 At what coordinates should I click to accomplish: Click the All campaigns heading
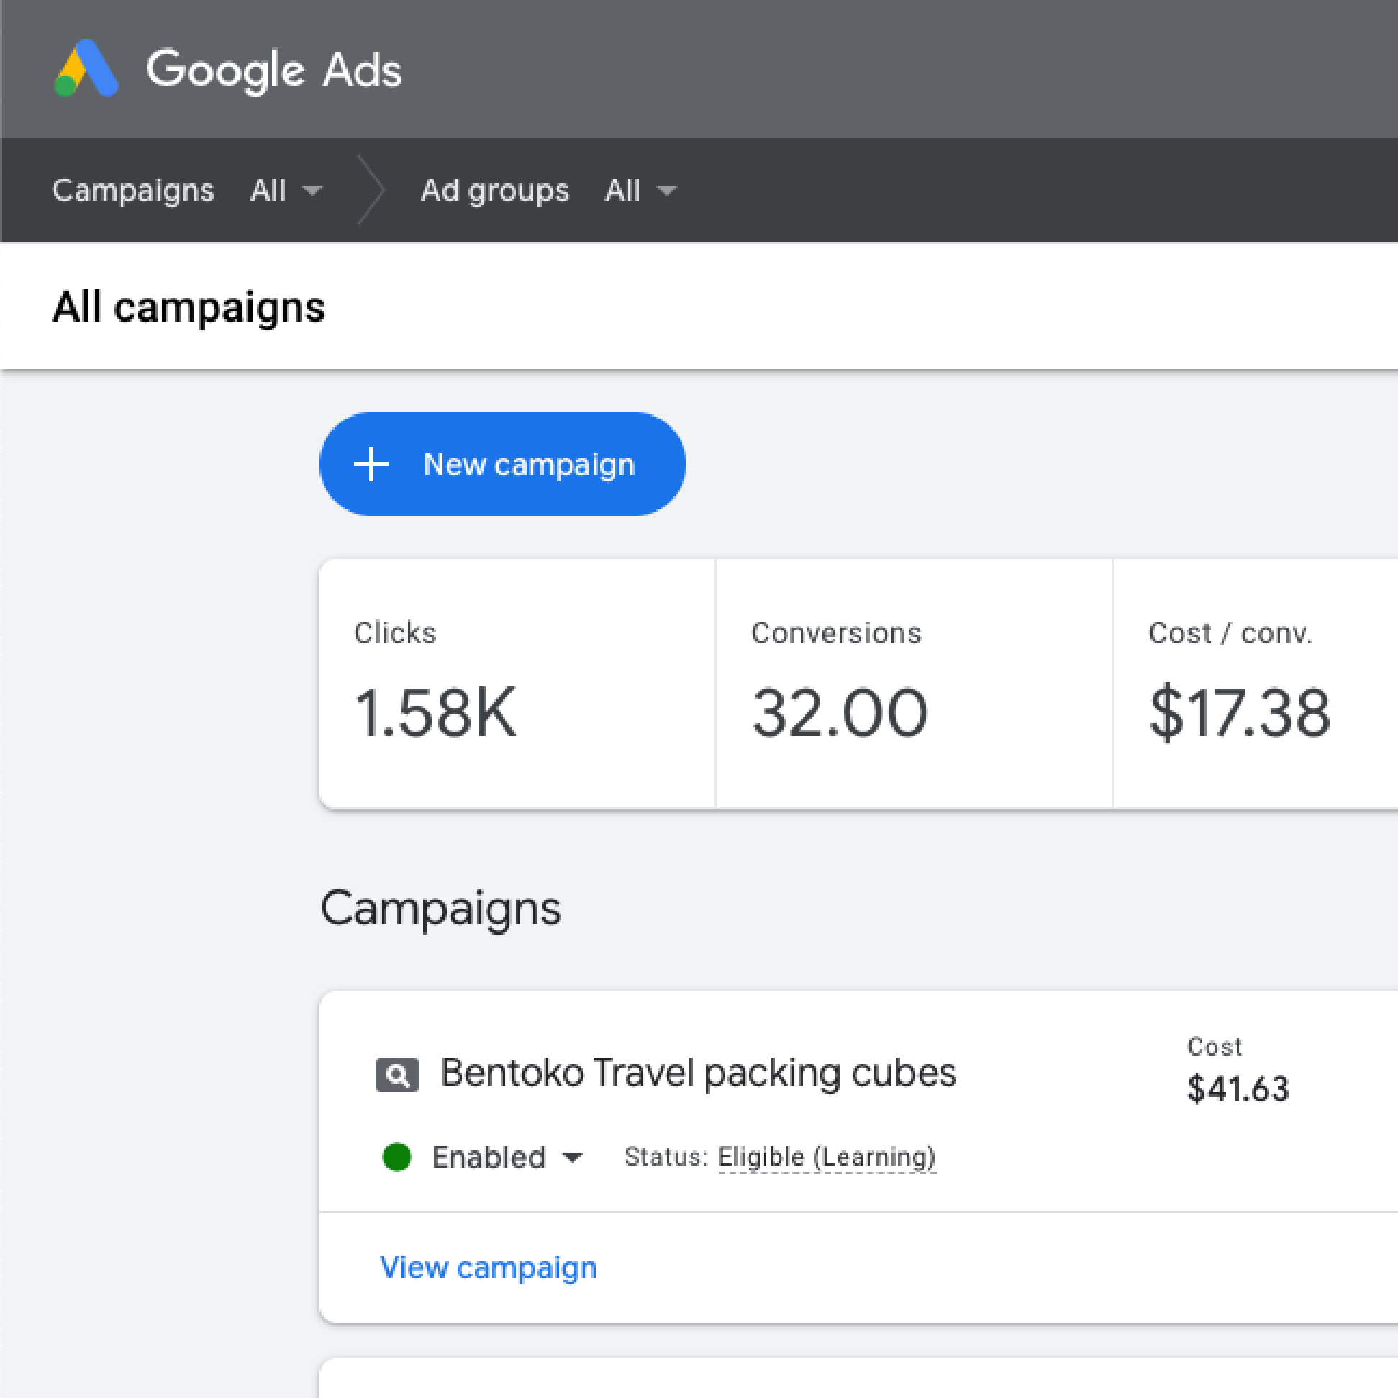[x=189, y=307]
